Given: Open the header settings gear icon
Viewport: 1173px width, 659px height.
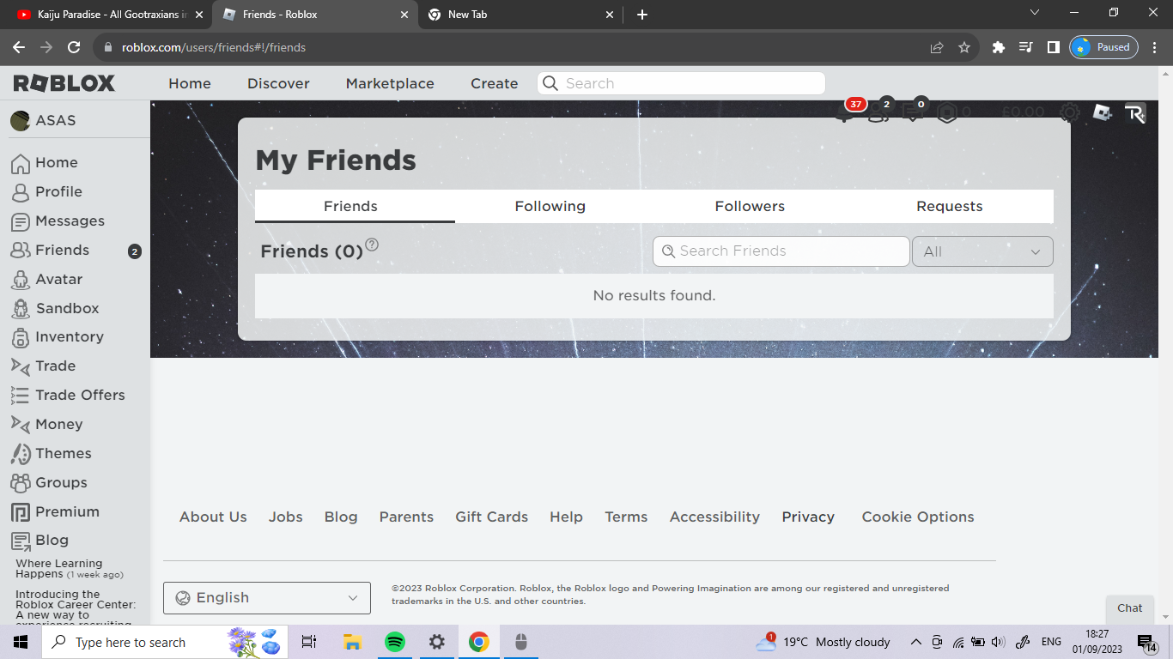Looking at the screenshot, I should 1069,112.
